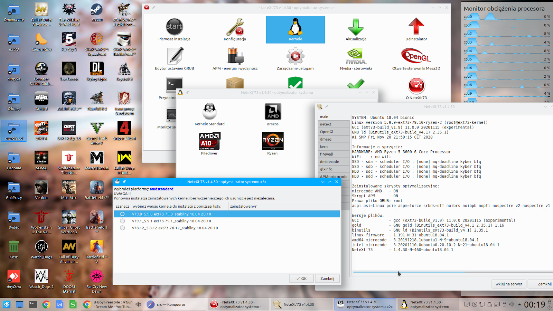
Task: Click info window horizontal scrollbar
Action: [410, 272]
